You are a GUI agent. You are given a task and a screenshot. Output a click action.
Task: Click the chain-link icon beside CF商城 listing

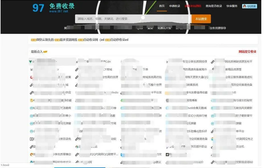77,70
